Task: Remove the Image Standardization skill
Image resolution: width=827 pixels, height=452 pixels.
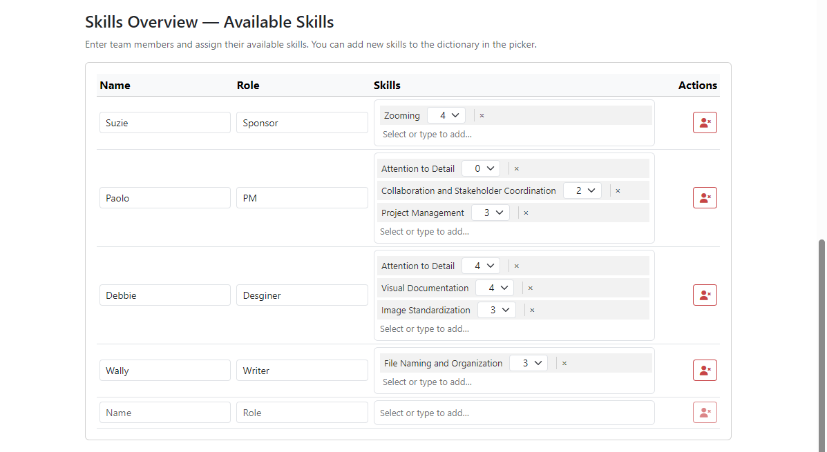Action: [x=532, y=311]
